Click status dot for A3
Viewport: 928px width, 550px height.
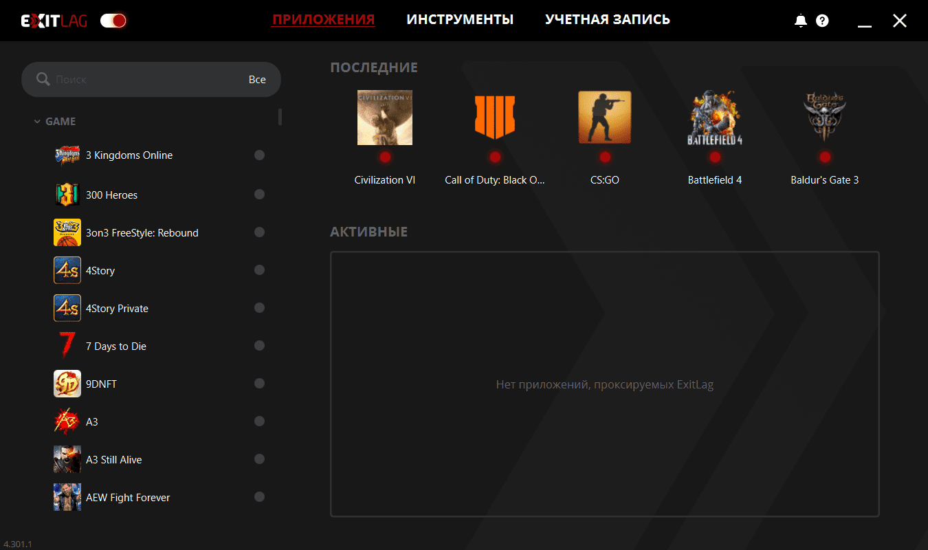click(x=259, y=421)
